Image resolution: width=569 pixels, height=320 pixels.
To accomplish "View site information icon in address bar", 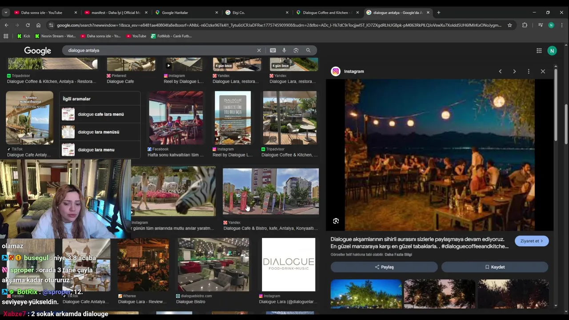I will click(51, 25).
